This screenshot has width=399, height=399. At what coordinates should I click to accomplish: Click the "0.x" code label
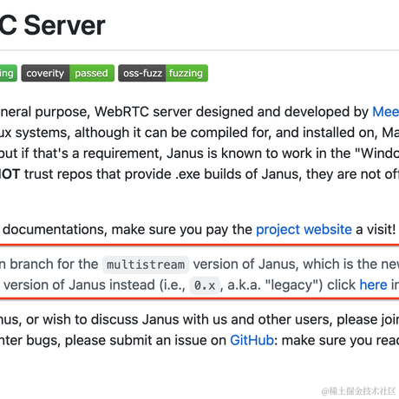(x=205, y=285)
